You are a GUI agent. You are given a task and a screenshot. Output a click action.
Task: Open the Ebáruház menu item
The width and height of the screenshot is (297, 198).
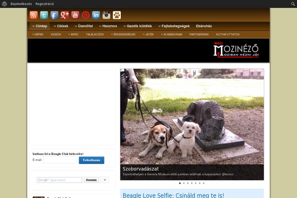click(204, 26)
